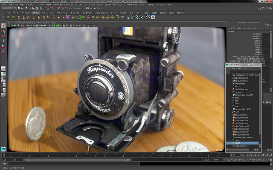Toggle the first magnet snap icon
This screenshot has height=170, width=273.
coord(48,8)
